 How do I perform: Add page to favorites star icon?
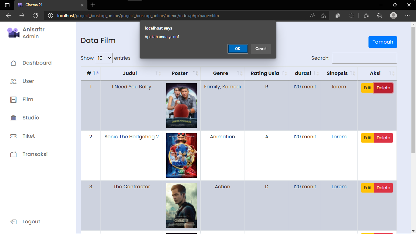(323, 16)
